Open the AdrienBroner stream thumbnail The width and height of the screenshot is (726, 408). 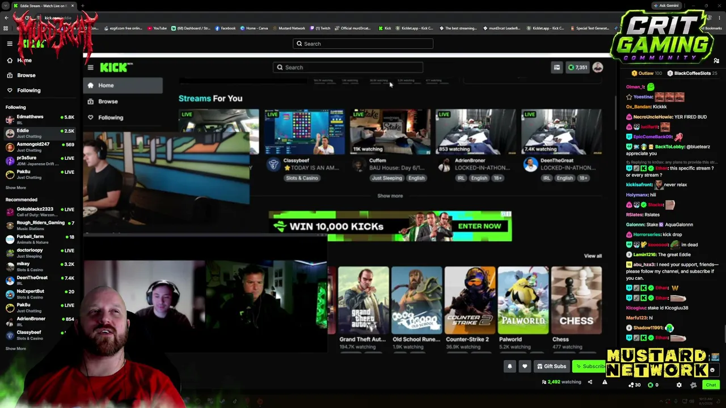point(476,131)
